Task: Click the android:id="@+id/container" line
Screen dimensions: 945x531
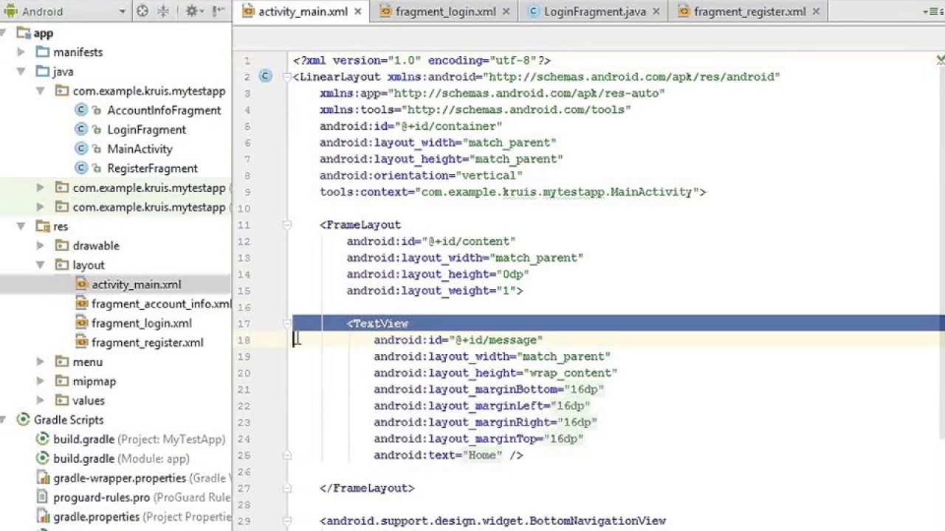Action: tap(410, 126)
